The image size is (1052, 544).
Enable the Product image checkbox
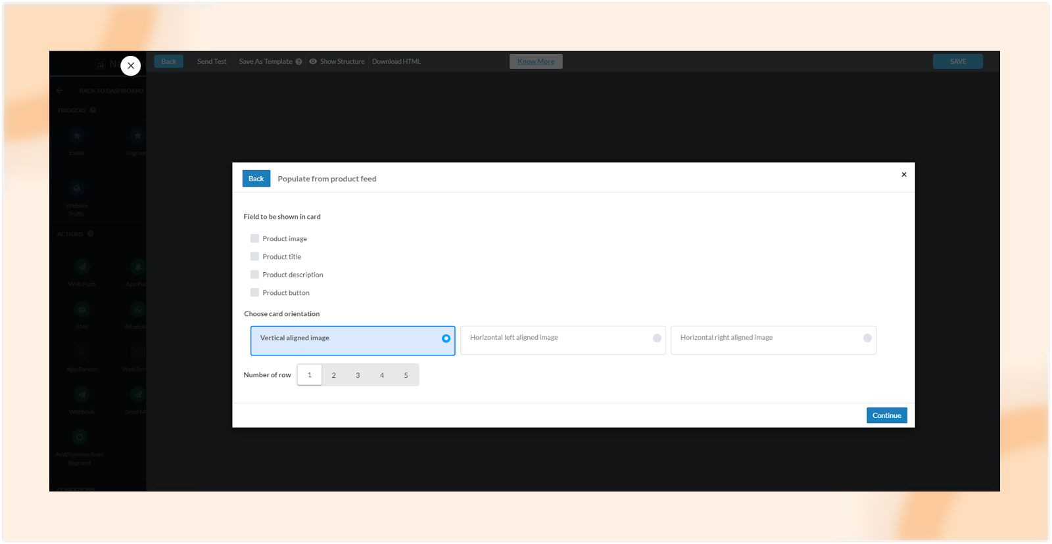[254, 238]
